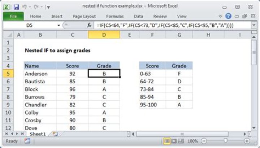Viewport: 260px width, 148px height.
Task: Open the Undo history dropdown arrow
Action: (30, 7)
